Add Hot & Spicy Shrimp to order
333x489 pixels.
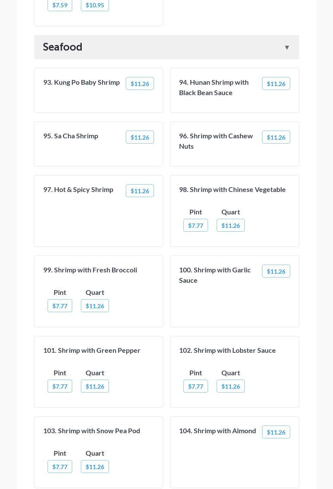[x=140, y=191]
